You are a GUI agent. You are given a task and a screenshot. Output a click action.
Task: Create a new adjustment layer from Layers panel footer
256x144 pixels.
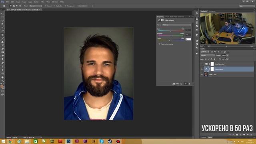[x=240, y=135]
